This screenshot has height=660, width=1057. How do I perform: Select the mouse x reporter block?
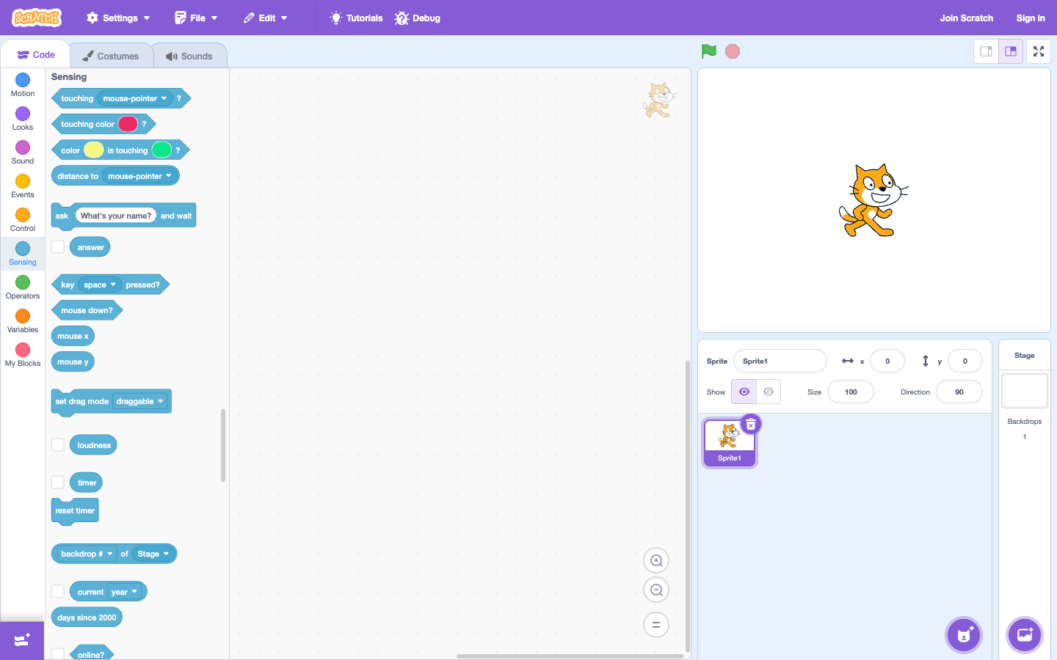coord(73,336)
